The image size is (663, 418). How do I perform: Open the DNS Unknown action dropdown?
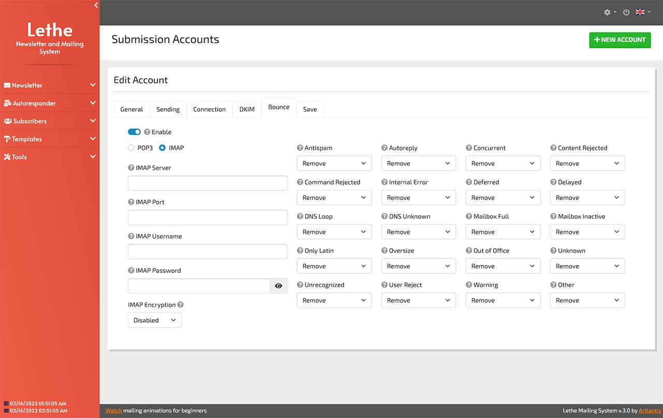(x=419, y=232)
